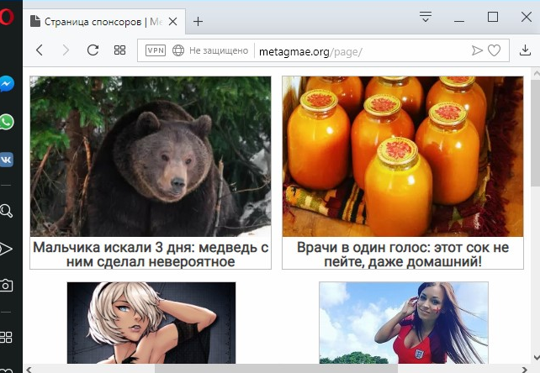
Task: Open VK from the sidebar
Action: tap(7, 160)
